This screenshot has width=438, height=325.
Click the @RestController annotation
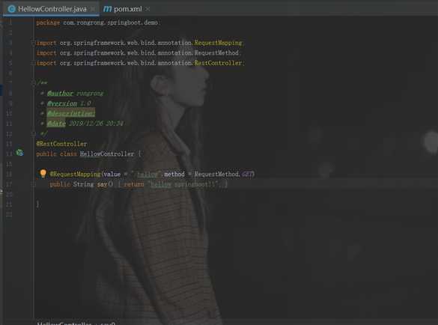tap(61, 144)
